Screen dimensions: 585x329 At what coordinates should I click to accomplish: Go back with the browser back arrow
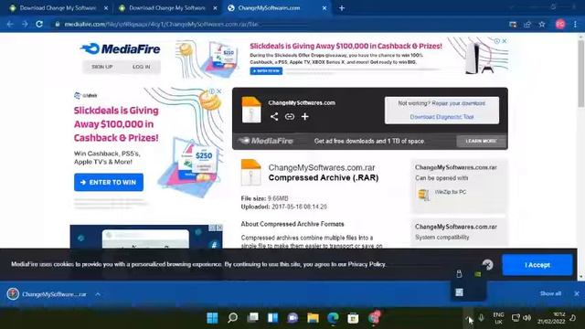pos(10,25)
